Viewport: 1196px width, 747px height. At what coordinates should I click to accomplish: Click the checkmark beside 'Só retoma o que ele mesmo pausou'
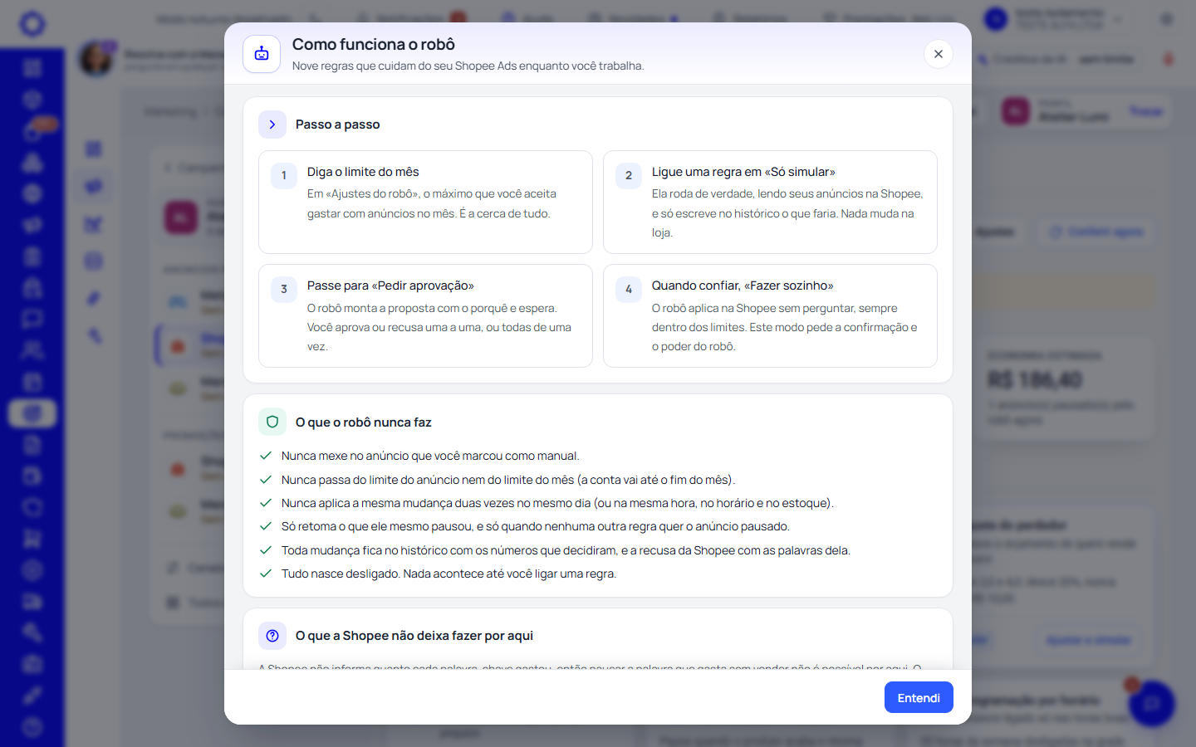pyautogui.click(x=266, y=526)
